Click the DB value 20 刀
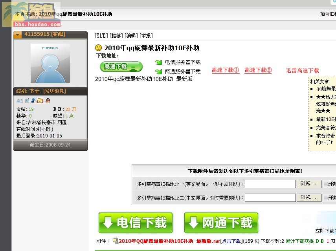Screen dimensions: 336x251 pyautogui.click(x=70, y=109)
